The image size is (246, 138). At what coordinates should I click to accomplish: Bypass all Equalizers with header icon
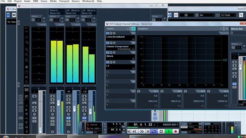[x=221, y=29]
